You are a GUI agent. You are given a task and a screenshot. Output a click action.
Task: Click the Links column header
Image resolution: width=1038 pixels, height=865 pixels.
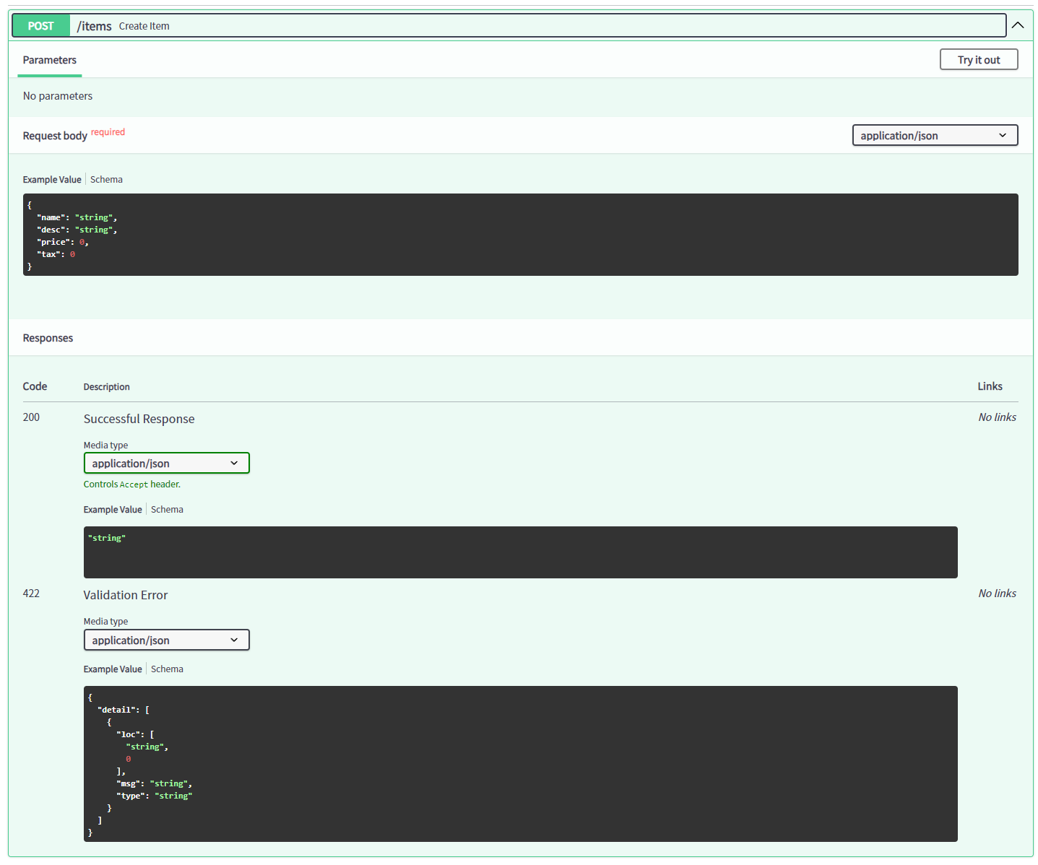pyautogui.click(x=990, y=386)
